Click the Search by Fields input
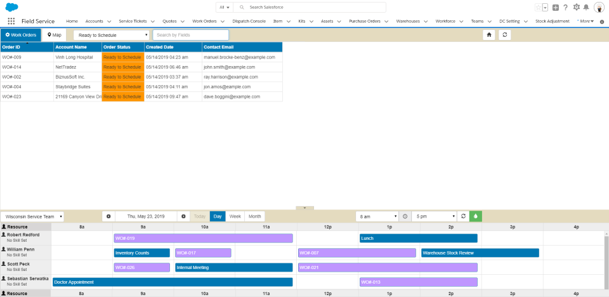609x297 pixels. (x=191, y=35)
